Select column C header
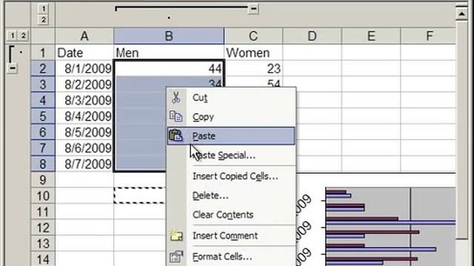This screenshot has width=474, height=266. [x=253, y=36]
